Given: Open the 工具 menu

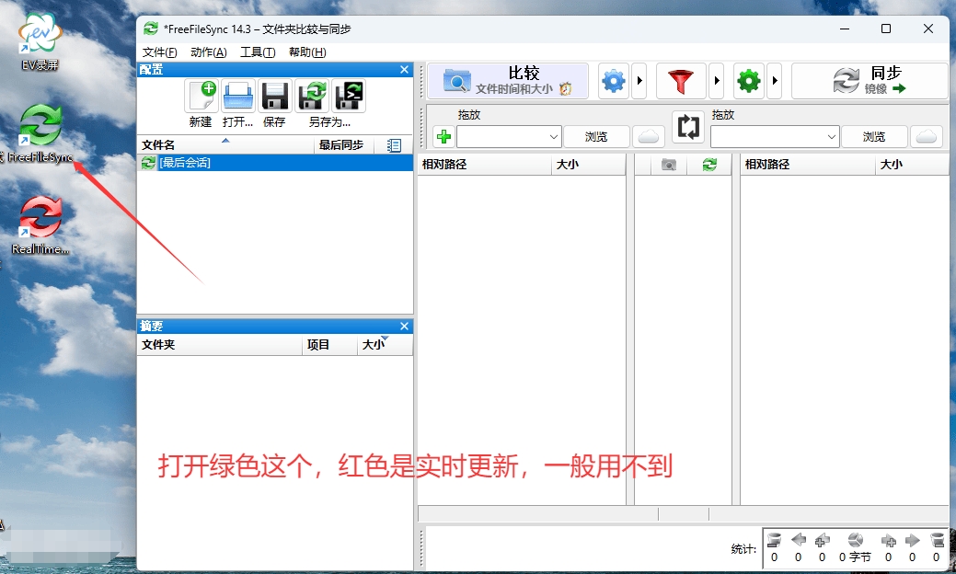Looking at the screenshot, I should [x=259, y=52].
